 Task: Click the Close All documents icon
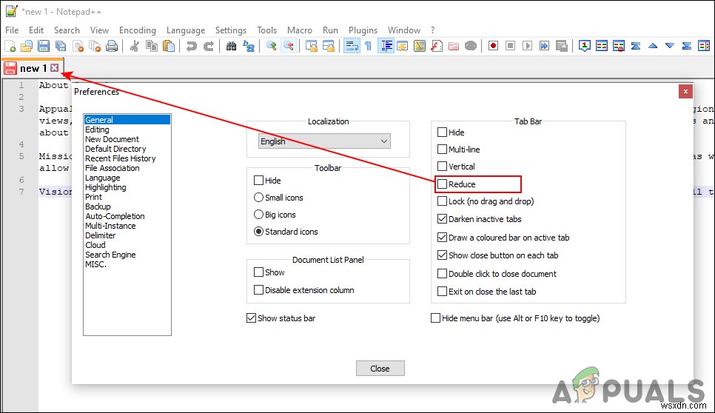[95, 46]
